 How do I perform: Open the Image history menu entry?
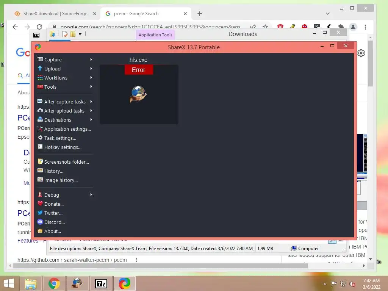(64, 180)
